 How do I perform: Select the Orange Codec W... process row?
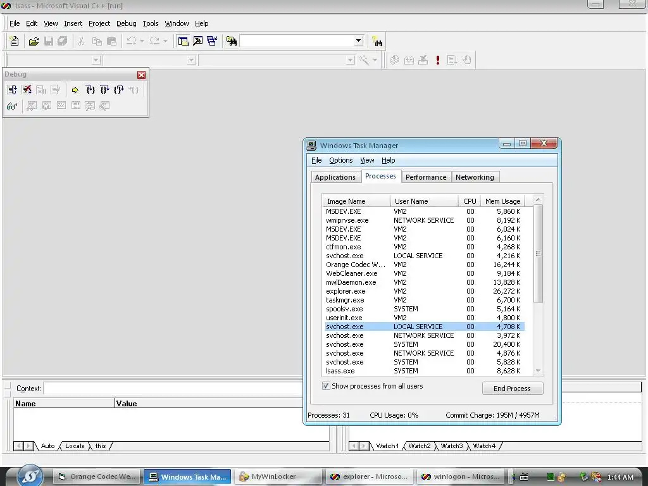(x=423, y=265)
